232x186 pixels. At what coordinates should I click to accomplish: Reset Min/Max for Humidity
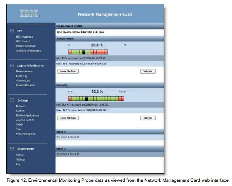point(68,118)
